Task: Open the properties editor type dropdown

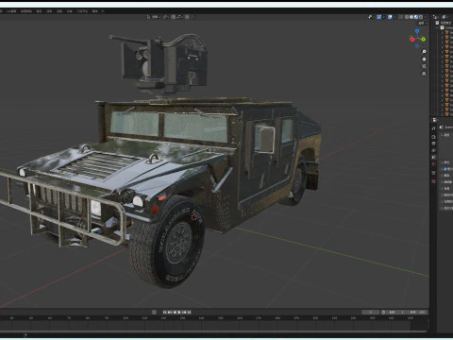Action: [435, 120]
